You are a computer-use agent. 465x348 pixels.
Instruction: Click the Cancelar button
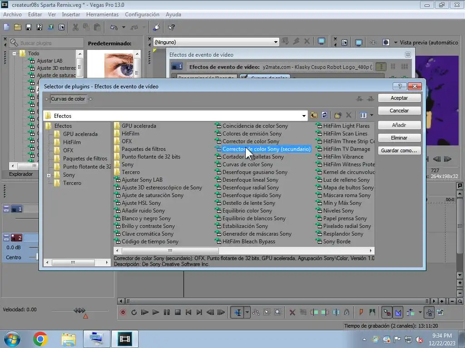(399, 111)
